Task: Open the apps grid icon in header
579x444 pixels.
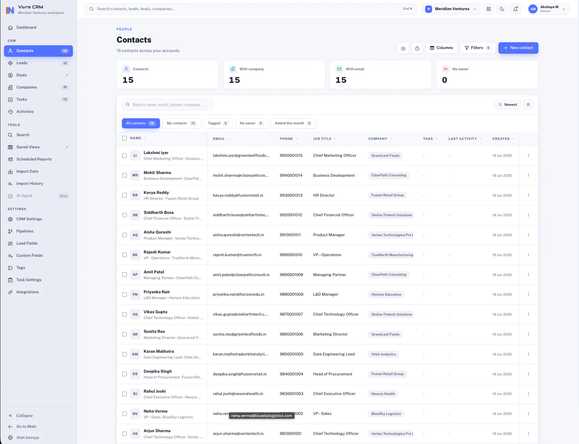Action: click(x=489, y=9)
